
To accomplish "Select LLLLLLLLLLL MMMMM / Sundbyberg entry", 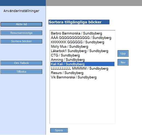I will [82, 68].
